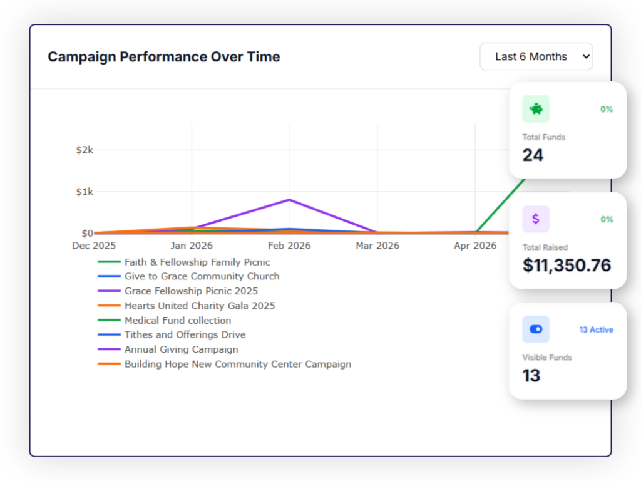This screenshot has height=481, width=641.
Task: Click the purple dollar sign icon
Action: pos(536,219)
